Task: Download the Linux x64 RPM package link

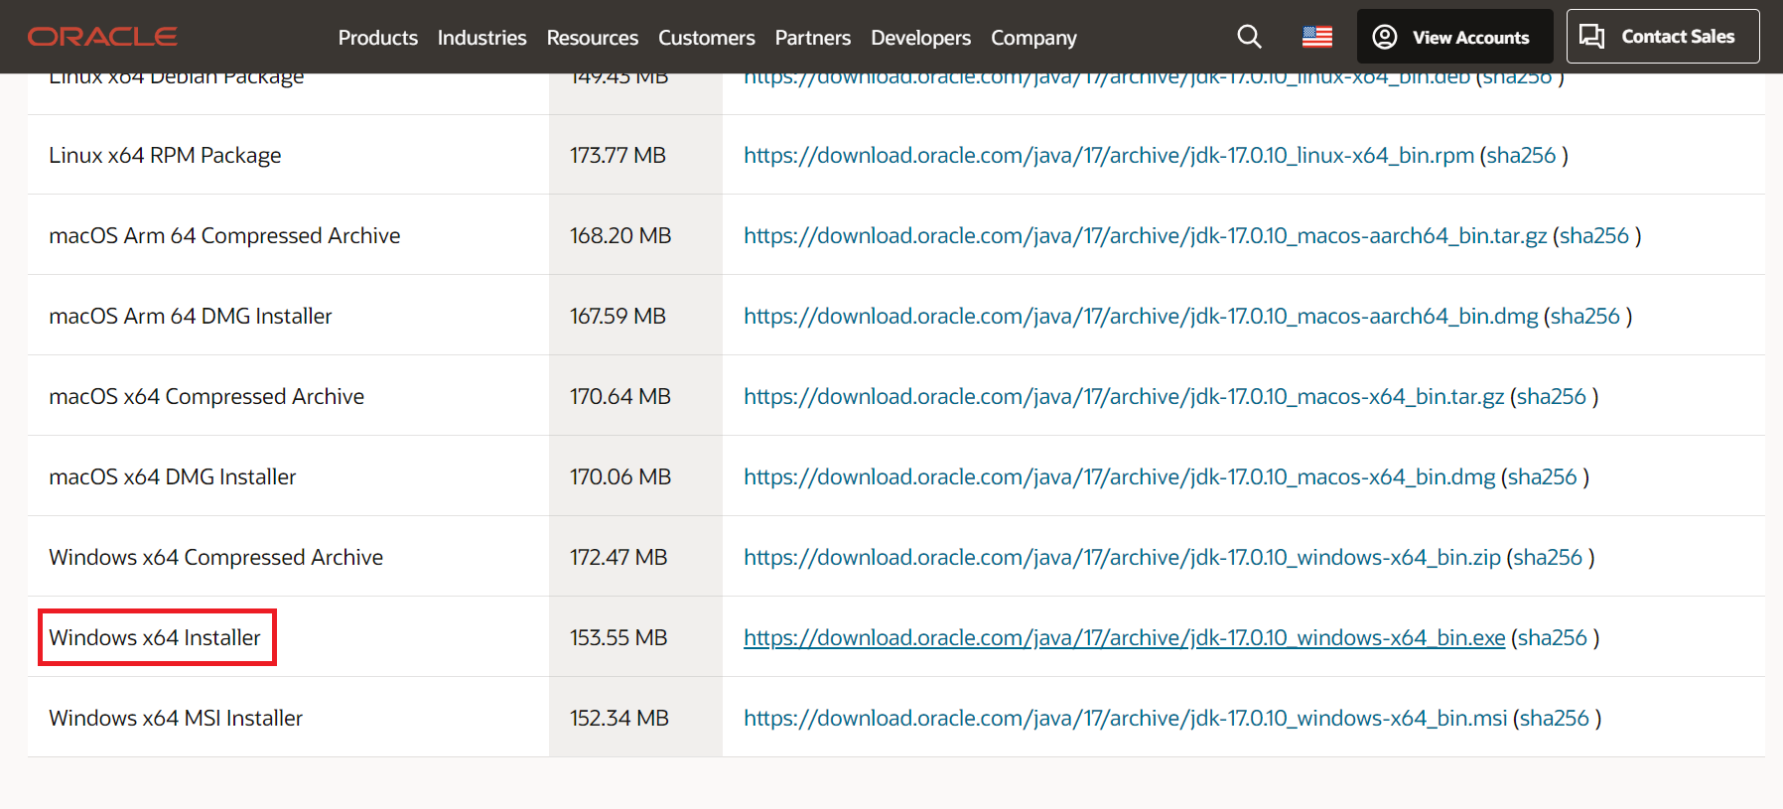Action: (1109, 155)
